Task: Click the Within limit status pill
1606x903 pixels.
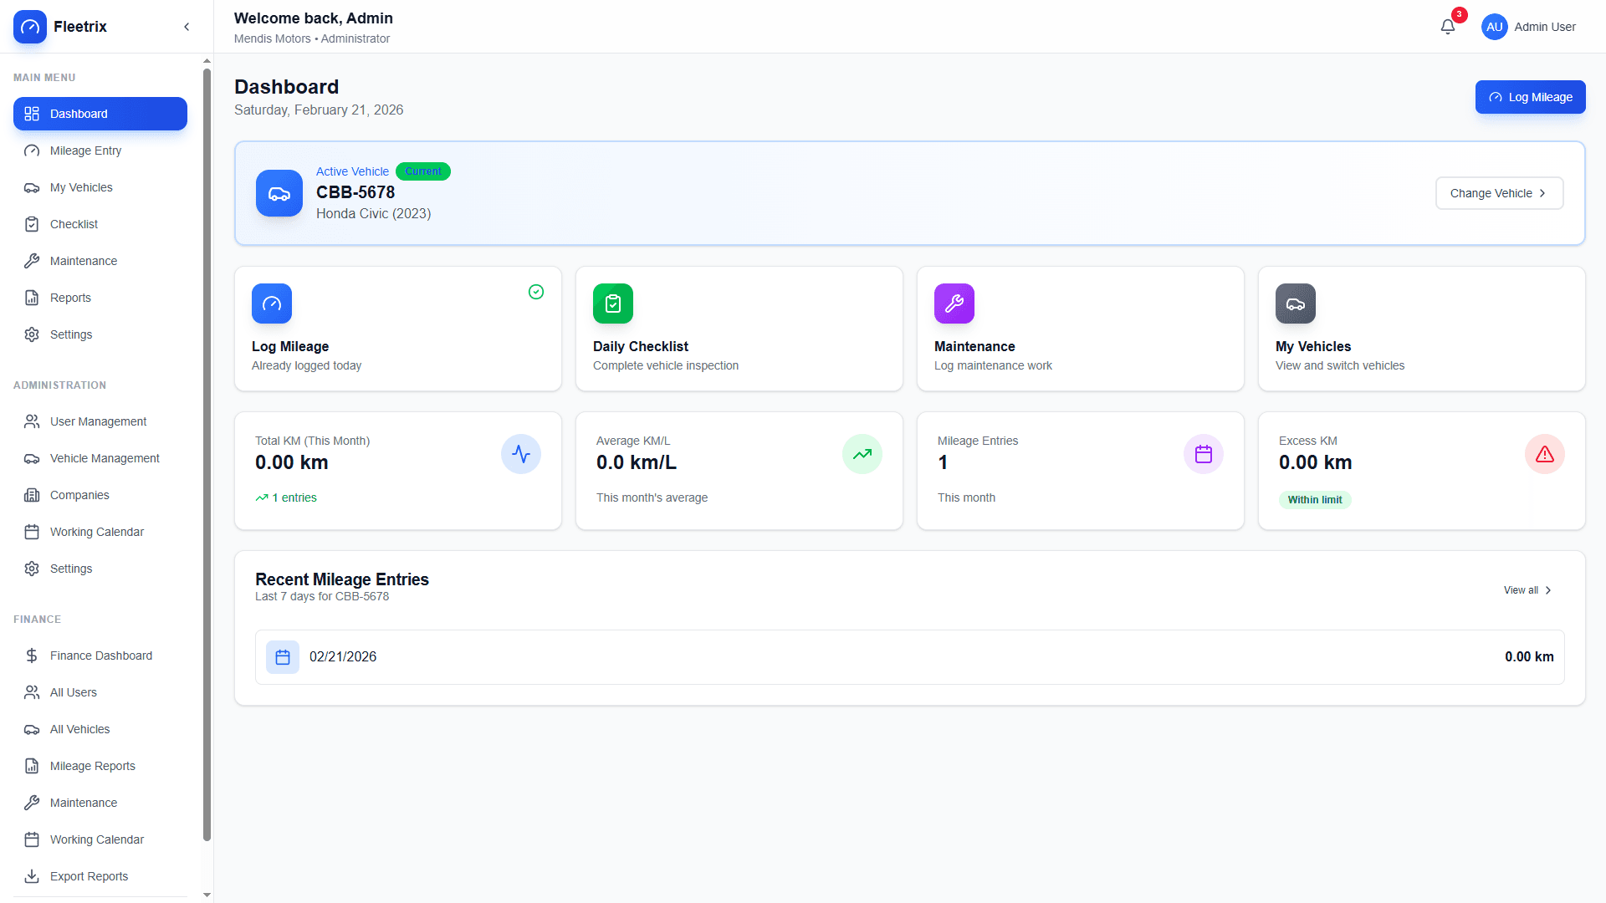Action: pyautogui.click(x=1314, y=499)
